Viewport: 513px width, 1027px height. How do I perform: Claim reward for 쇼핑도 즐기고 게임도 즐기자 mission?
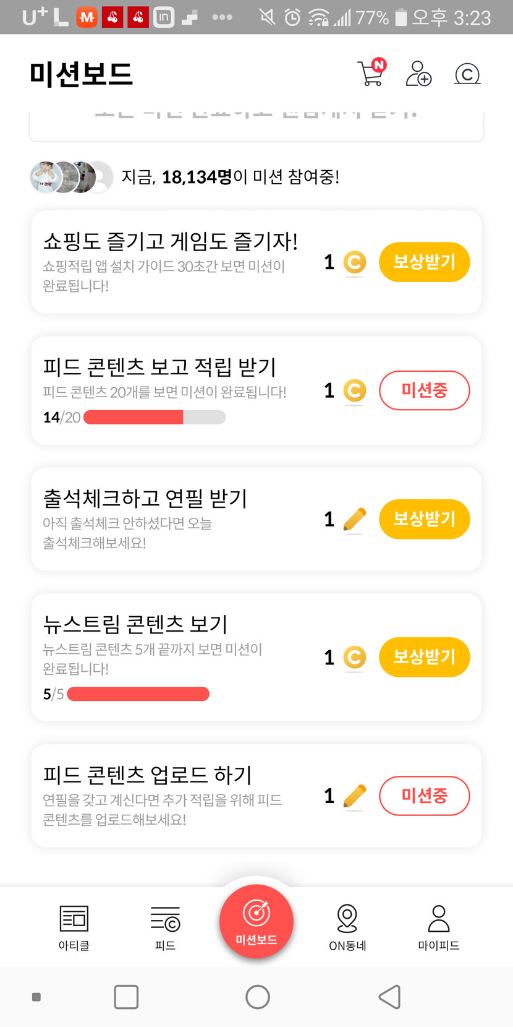(424, 262)
